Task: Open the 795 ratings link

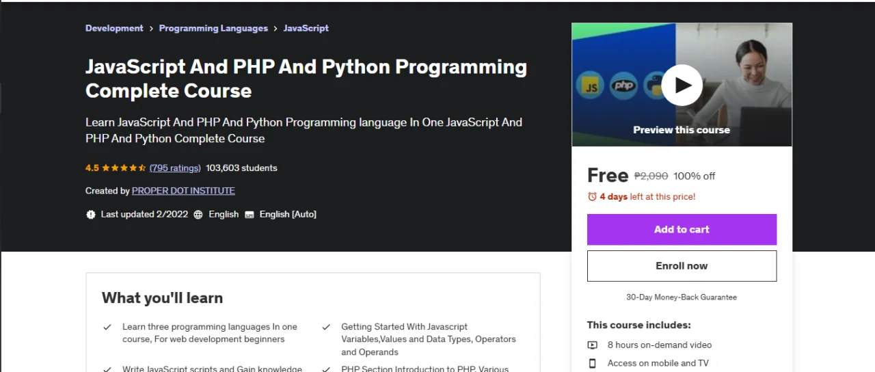Action: pos(175,168)
